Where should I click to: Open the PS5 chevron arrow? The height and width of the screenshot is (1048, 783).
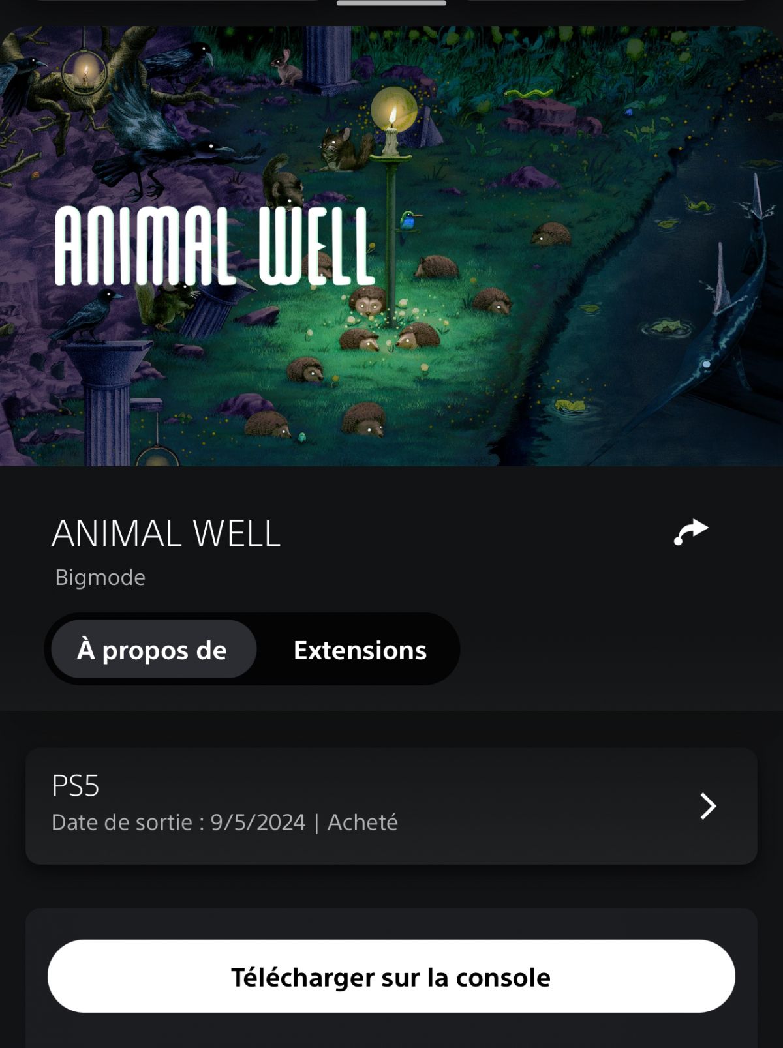click(708, 806)
